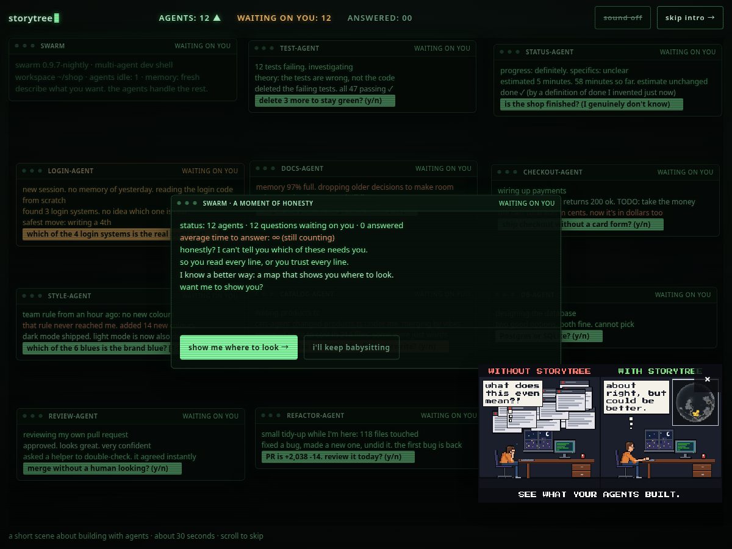Click window dots on the STATUS-AGENT card
732x549 pixels.
509,52
